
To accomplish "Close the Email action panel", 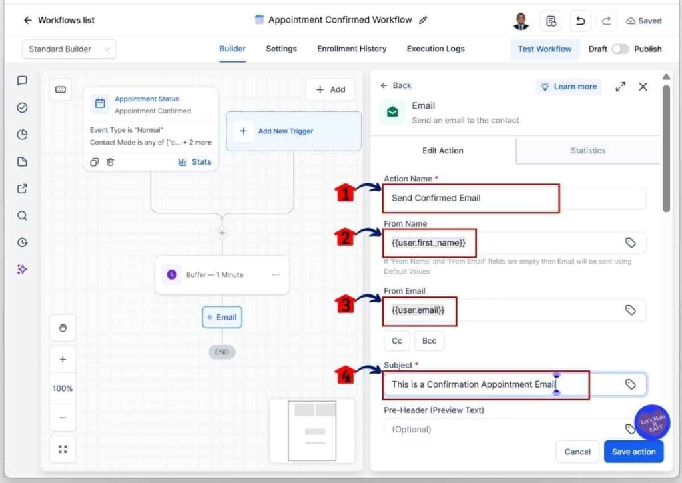I will click(643, 87).
